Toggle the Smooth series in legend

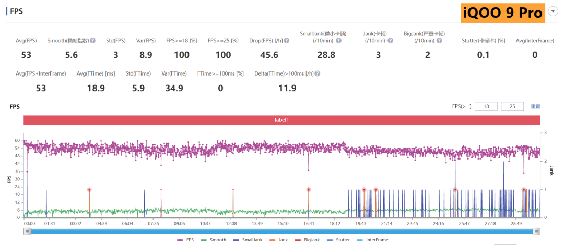[214, 240]
